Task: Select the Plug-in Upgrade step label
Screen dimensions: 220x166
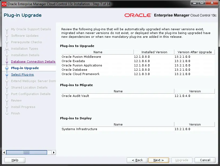Action: click(25, 68)
